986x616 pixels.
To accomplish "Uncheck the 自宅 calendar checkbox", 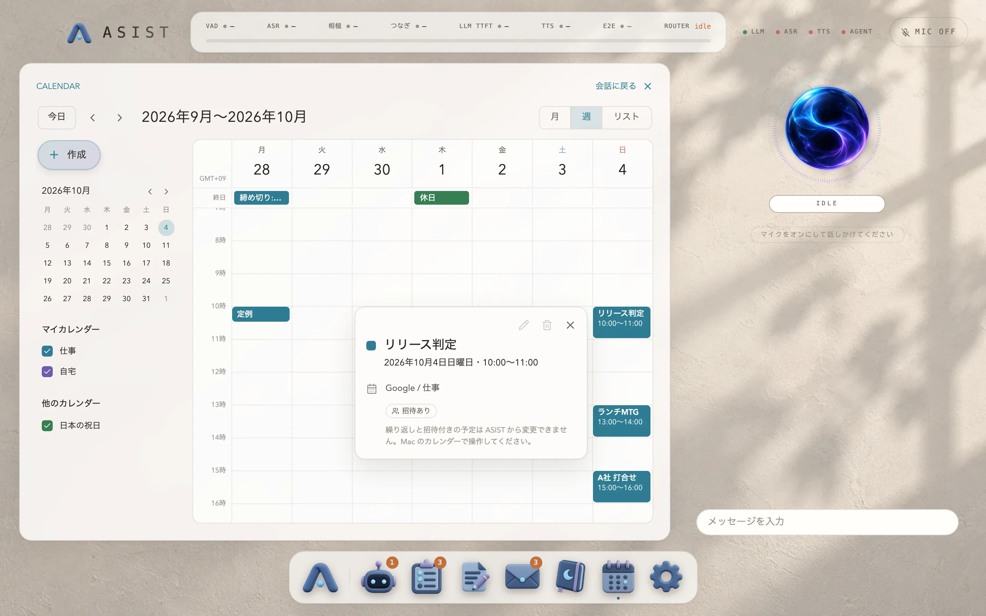I will point(47,372).
